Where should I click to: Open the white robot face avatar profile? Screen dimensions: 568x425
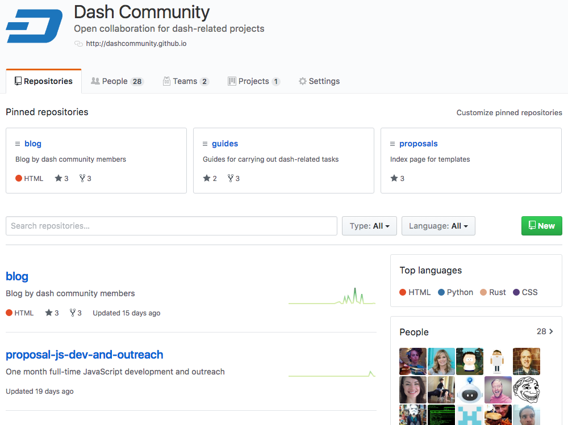470,390
